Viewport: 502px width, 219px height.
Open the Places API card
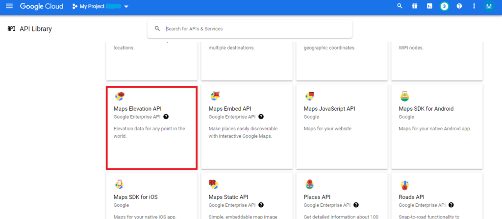click(x=342, y=196)
